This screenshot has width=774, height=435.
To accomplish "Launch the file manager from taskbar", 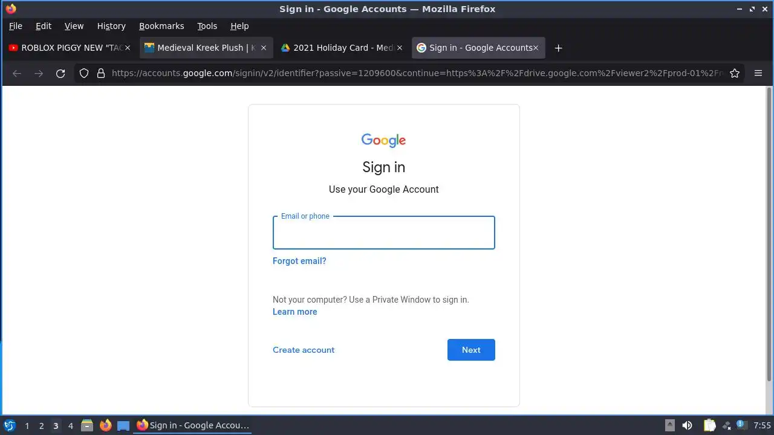I will tap(87, 425).
